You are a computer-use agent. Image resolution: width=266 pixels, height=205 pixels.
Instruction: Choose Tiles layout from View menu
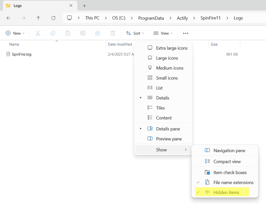coord(160,108)
